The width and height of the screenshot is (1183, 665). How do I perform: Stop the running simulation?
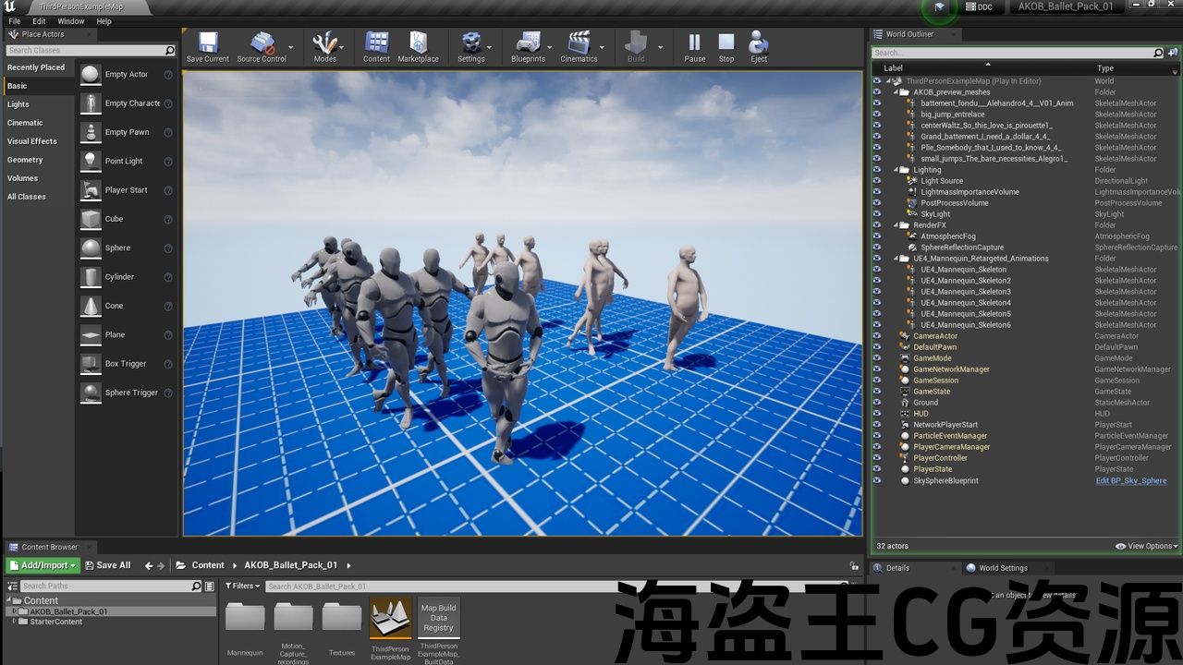click(726, 46)
